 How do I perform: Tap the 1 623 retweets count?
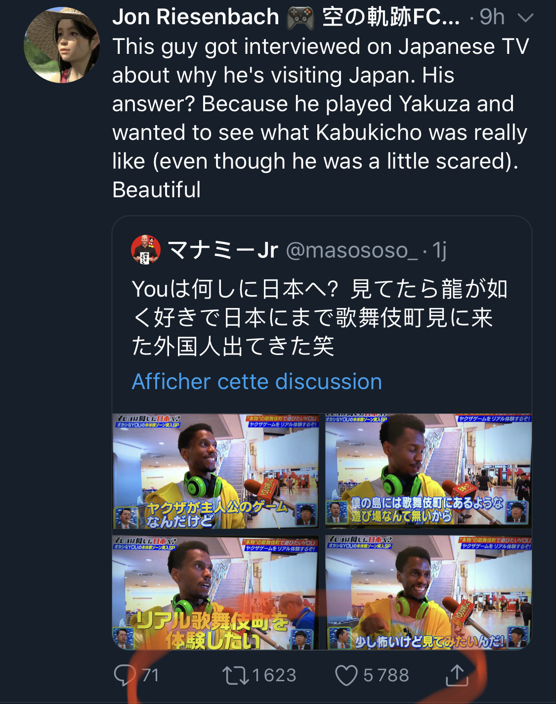274,675
